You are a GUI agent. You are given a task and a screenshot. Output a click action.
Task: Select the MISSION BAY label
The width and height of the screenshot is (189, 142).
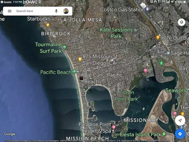pos(141,120)
